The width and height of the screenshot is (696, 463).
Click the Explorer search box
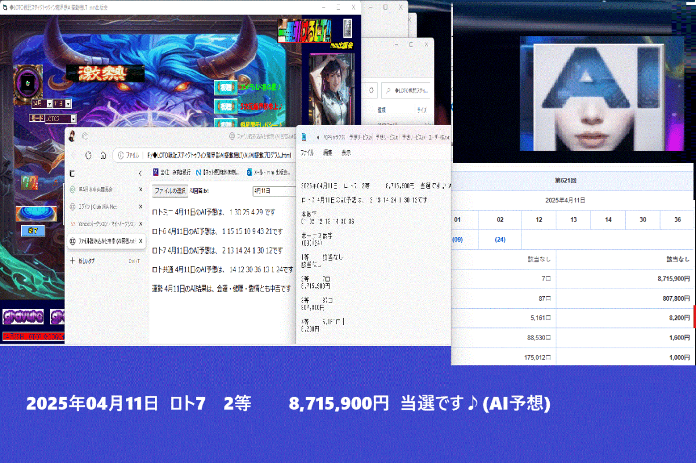[407, 91]
